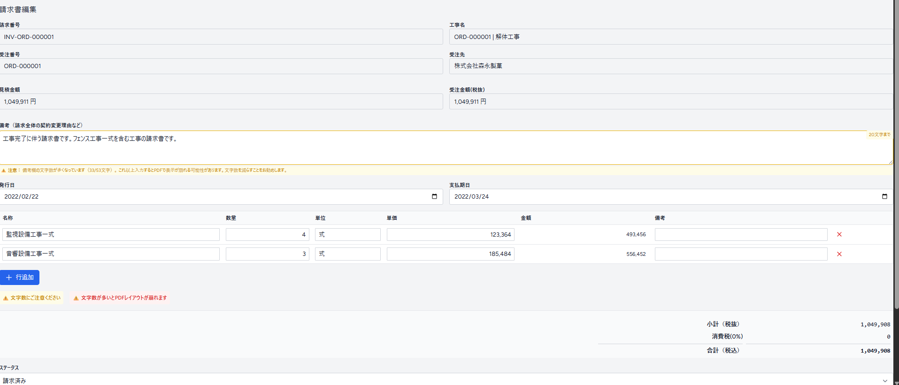Click the 請求書編集 page heading
The height and width of the screenshot is (385, 899).
(18, 9)
